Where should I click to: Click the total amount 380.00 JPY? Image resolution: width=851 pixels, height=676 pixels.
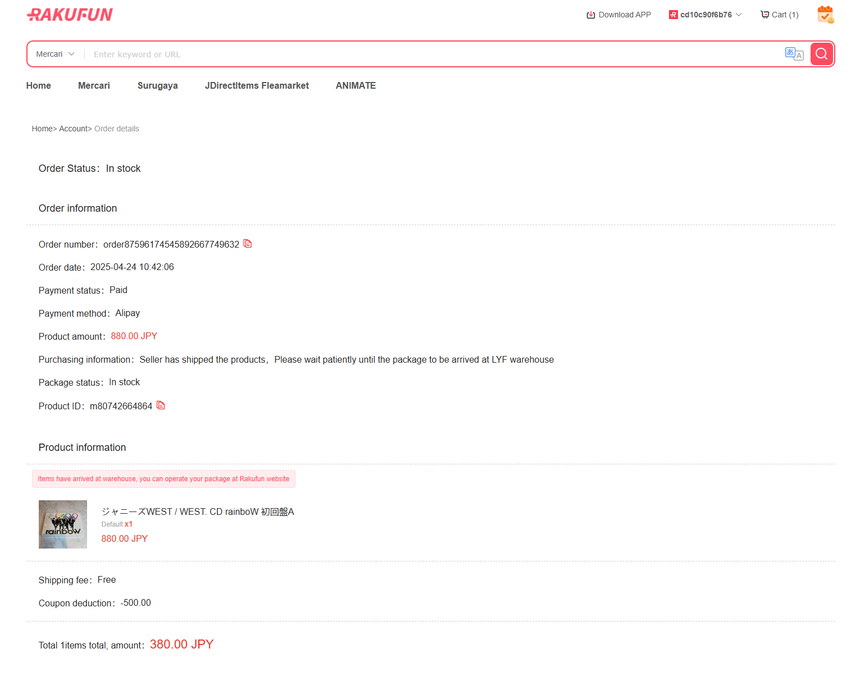click(181, 644)
